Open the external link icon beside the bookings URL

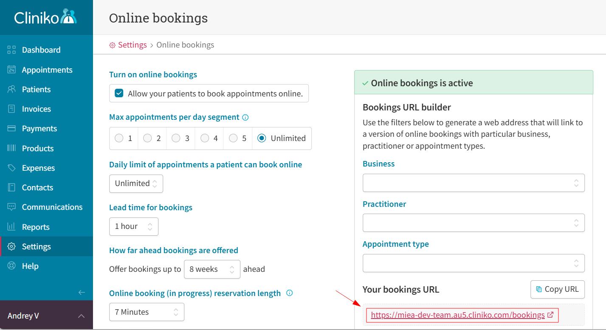[551, 315]
